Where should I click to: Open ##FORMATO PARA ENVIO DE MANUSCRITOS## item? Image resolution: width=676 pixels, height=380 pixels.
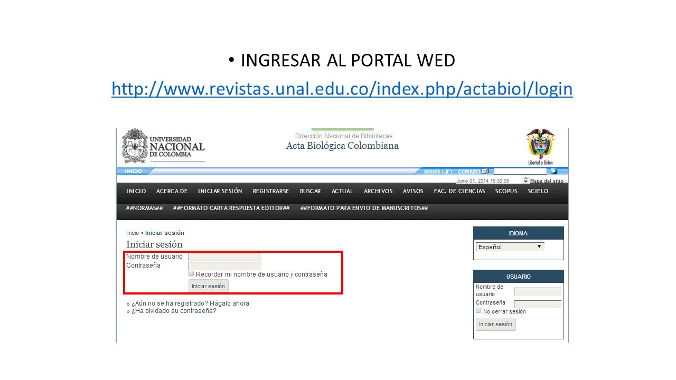tap(364, 208)
